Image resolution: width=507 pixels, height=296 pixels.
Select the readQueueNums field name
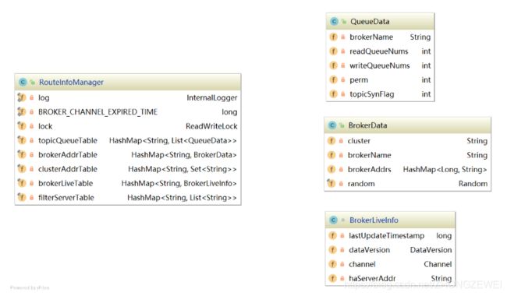378,51
